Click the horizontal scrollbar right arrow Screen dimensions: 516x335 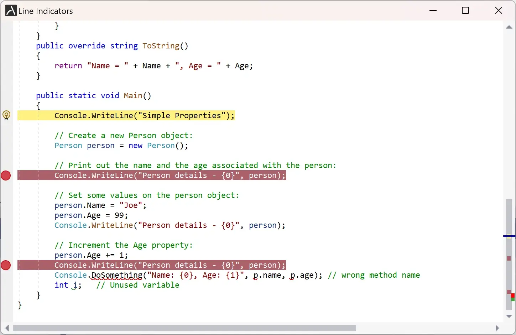pos(497,328)
